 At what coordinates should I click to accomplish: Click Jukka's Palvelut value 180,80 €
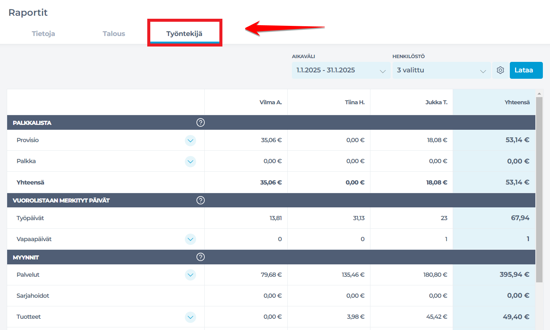(x=435, y=275)
